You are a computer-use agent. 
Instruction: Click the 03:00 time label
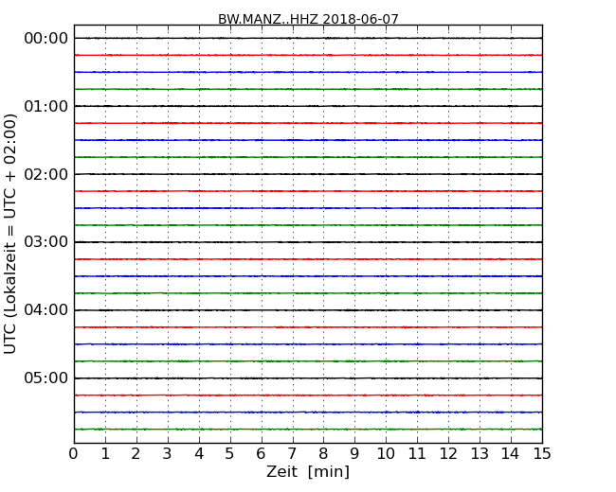[x=46, y=242]
